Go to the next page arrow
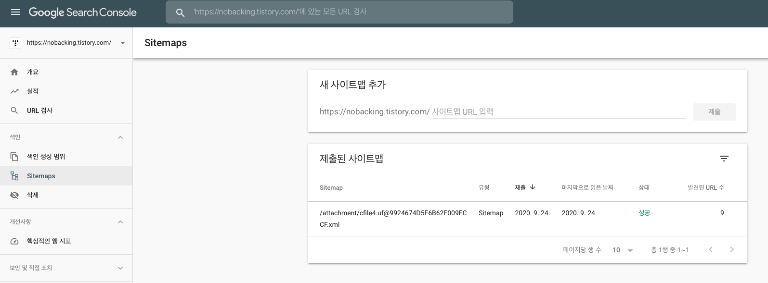The width and height of the screenshot is (768, 283). [732, 249]
